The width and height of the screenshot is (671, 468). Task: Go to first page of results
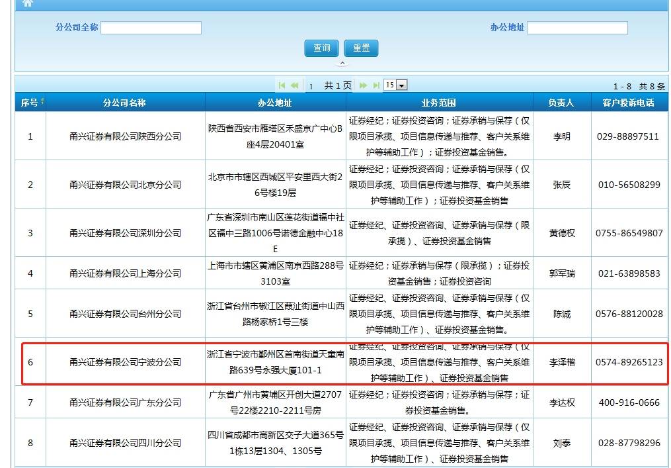[282, 85]
